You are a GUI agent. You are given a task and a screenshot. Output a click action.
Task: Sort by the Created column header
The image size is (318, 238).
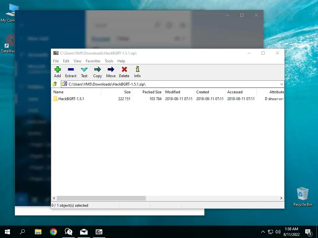point(210,92)
